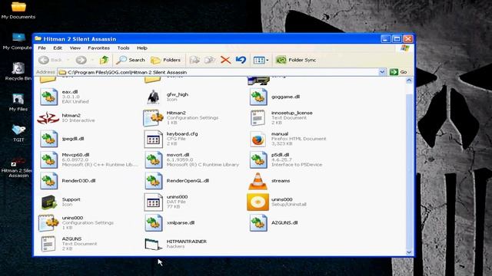
Task: Select My Files desktop icon
Action: [x=18, y=102]
